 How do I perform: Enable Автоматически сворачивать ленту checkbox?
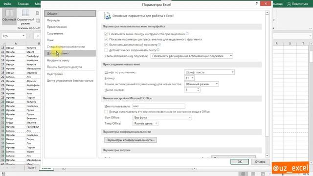[106, 50]
